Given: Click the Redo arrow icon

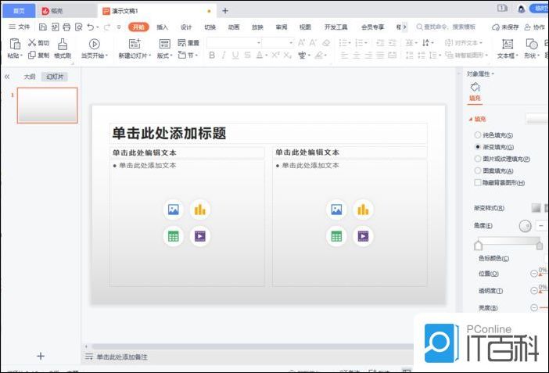Looking at the screenshot, I should [x=107, y=27].
